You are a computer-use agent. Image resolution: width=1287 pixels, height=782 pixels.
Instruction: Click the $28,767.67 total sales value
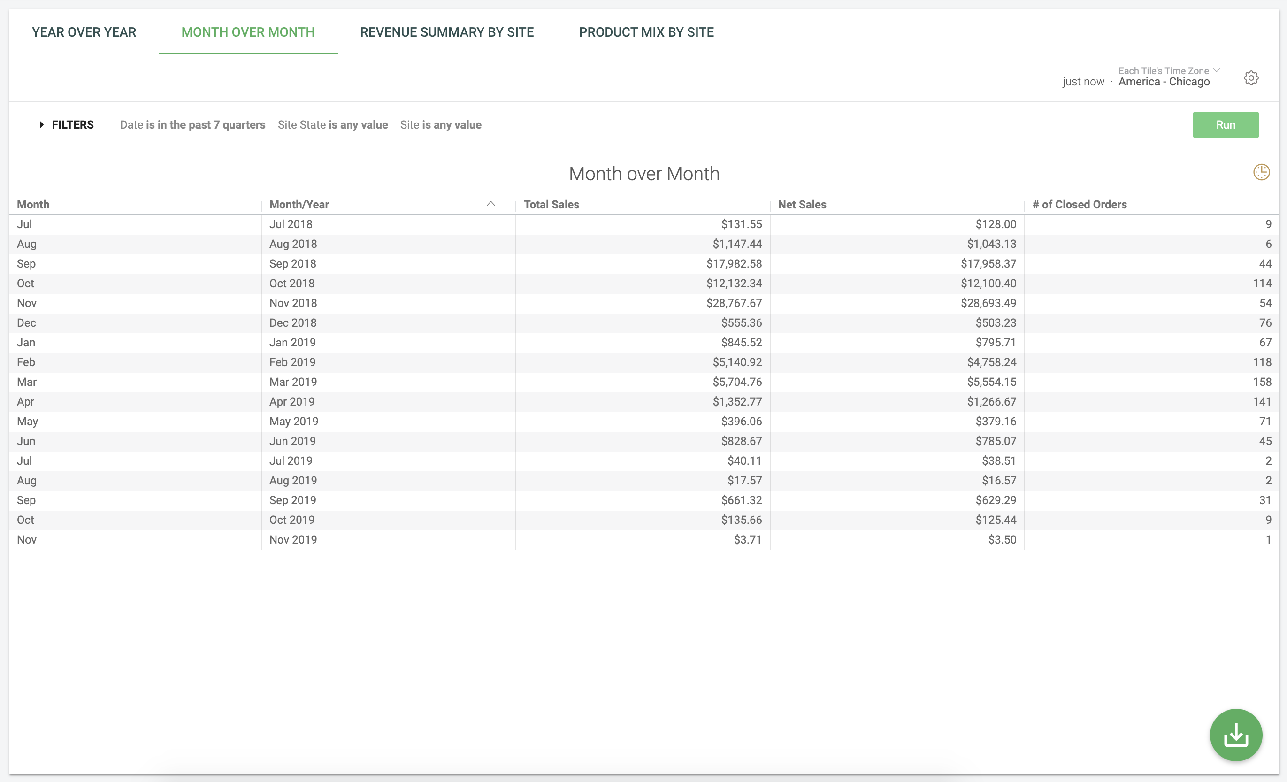pyautogui.click(x=734, y=303)
